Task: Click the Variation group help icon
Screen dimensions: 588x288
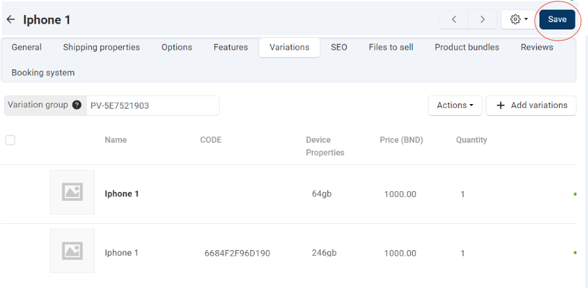Action: (77, 105)
